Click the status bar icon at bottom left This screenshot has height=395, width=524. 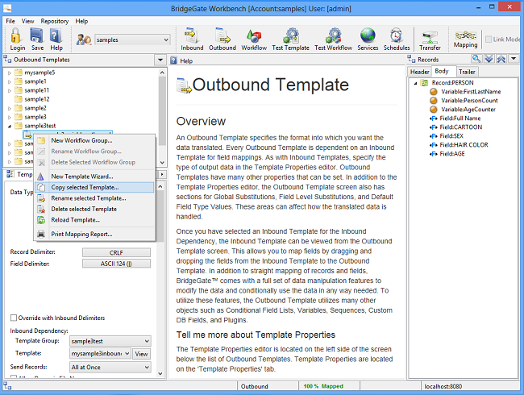tap(7, 386)
